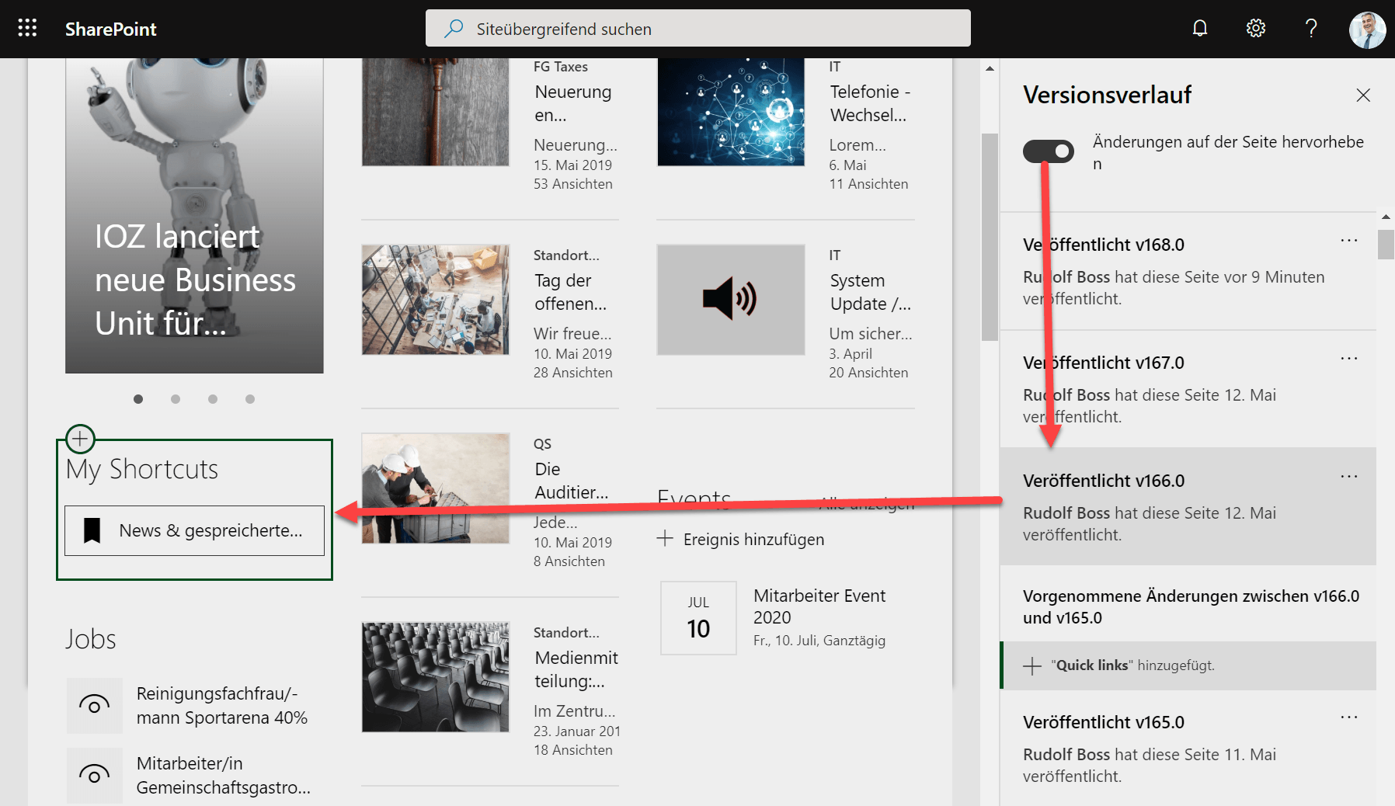Open the help question mark

[1311, 29]
